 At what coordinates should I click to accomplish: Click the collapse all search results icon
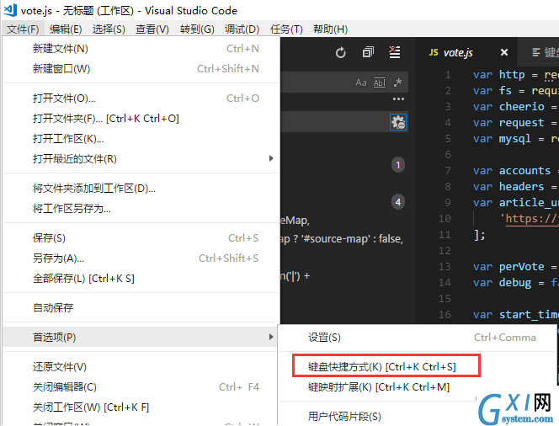(368, 52)
